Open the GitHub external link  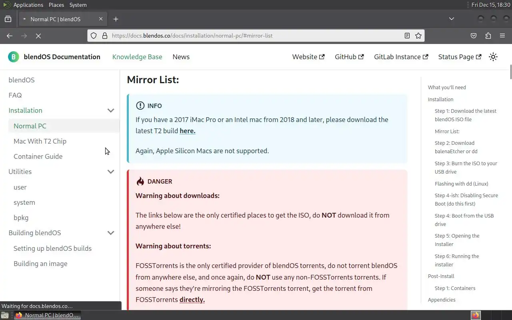[349, 57]
